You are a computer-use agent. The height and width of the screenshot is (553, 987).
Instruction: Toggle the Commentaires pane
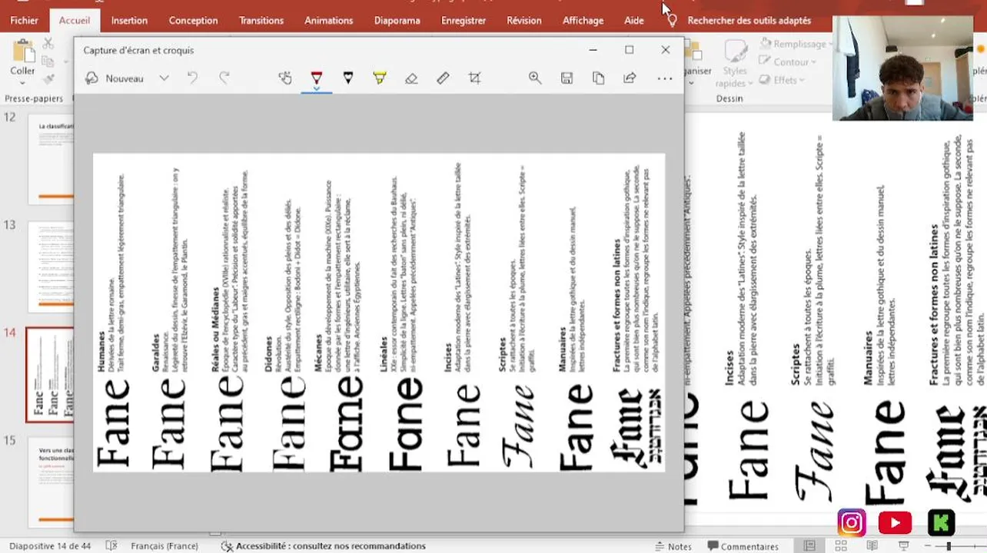[x=742, y=546]
